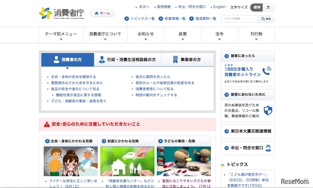Select 行政・消費生活相談員の方 tab
This screenshot has width=313, height=188.
point(127,59)
